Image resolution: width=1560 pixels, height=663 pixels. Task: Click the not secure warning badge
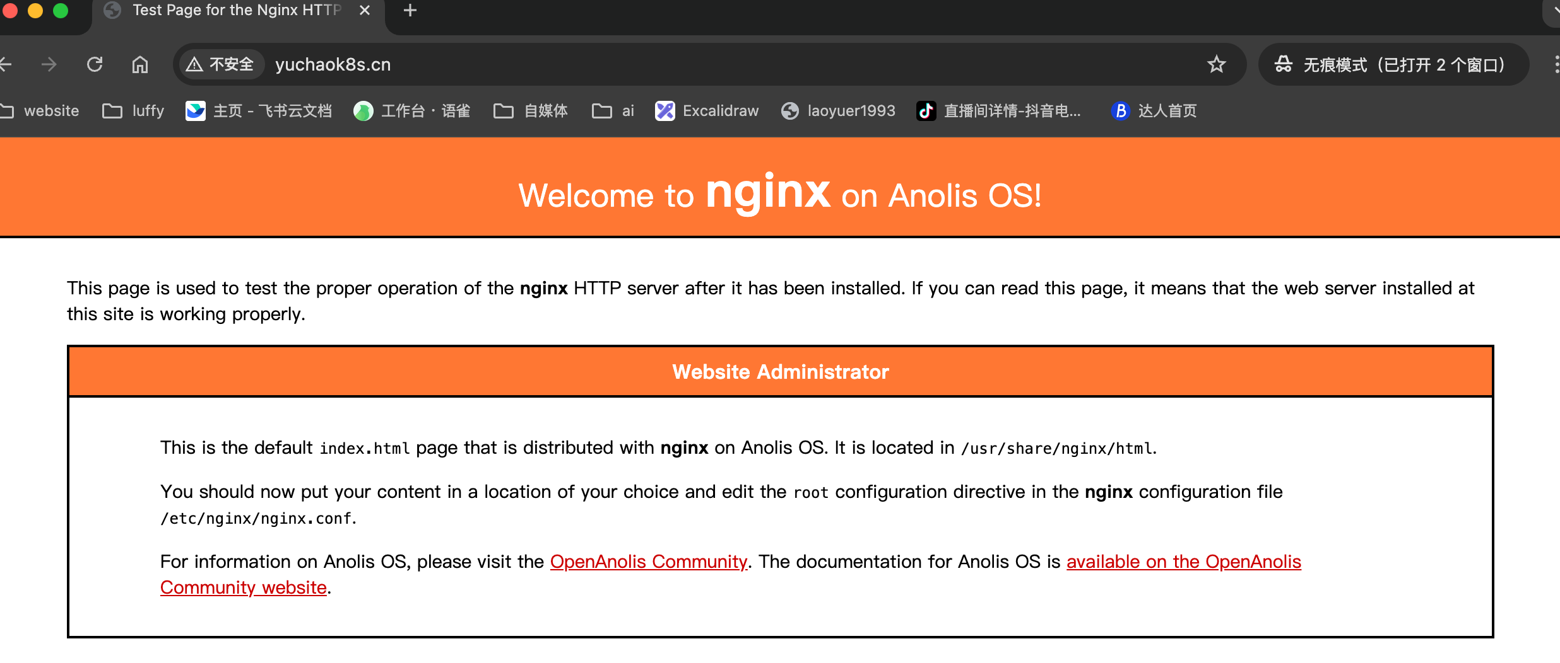[220, 64]
